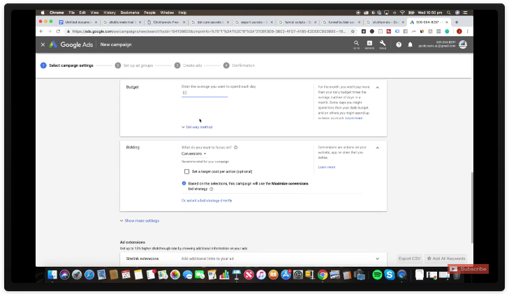Open the Help question mark icon
Image resolution: width=509 pixels, height=294 pixels.
point(399,45)
